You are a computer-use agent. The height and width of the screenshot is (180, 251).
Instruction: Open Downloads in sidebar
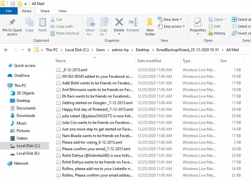[x=23, y=115]
